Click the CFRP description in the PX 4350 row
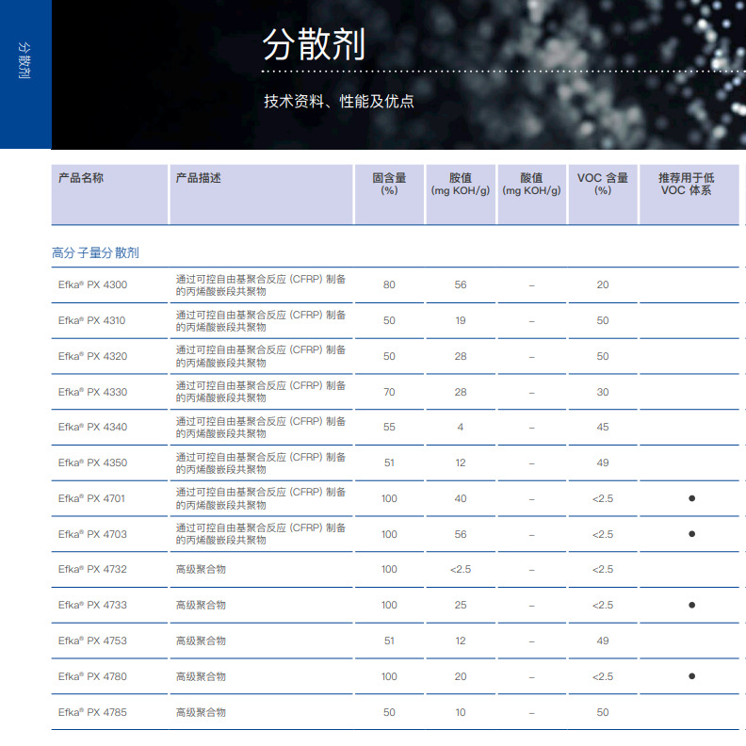 [x=261, y=462]
